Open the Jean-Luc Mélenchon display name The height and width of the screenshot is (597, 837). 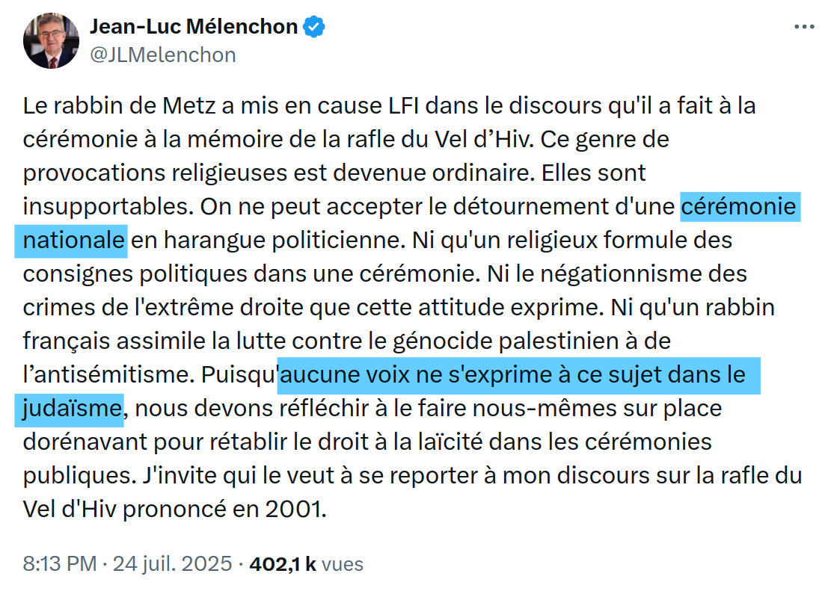tap(194, 27)
